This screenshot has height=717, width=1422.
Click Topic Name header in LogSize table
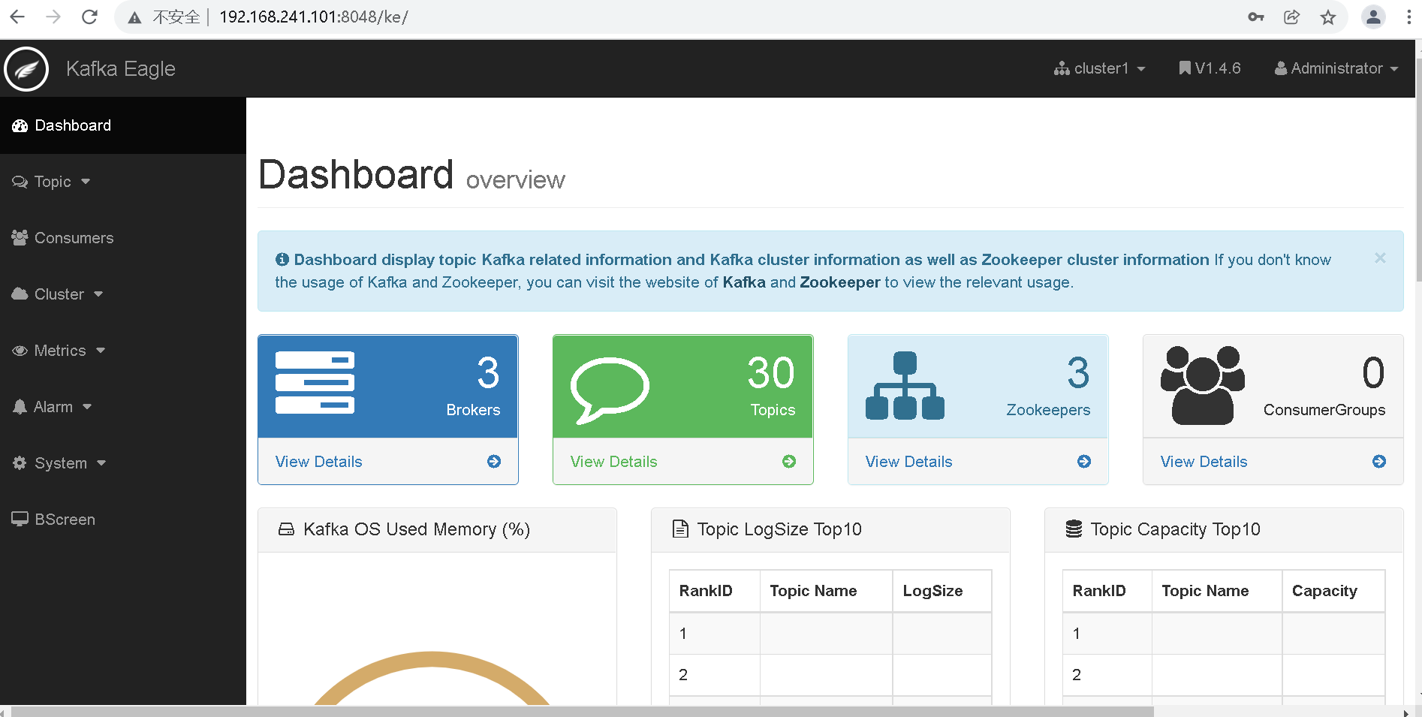coord(826,591)
